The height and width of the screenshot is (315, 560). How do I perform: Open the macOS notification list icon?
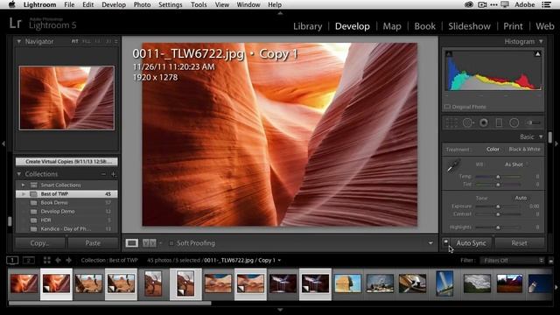(x=546, y=4)
